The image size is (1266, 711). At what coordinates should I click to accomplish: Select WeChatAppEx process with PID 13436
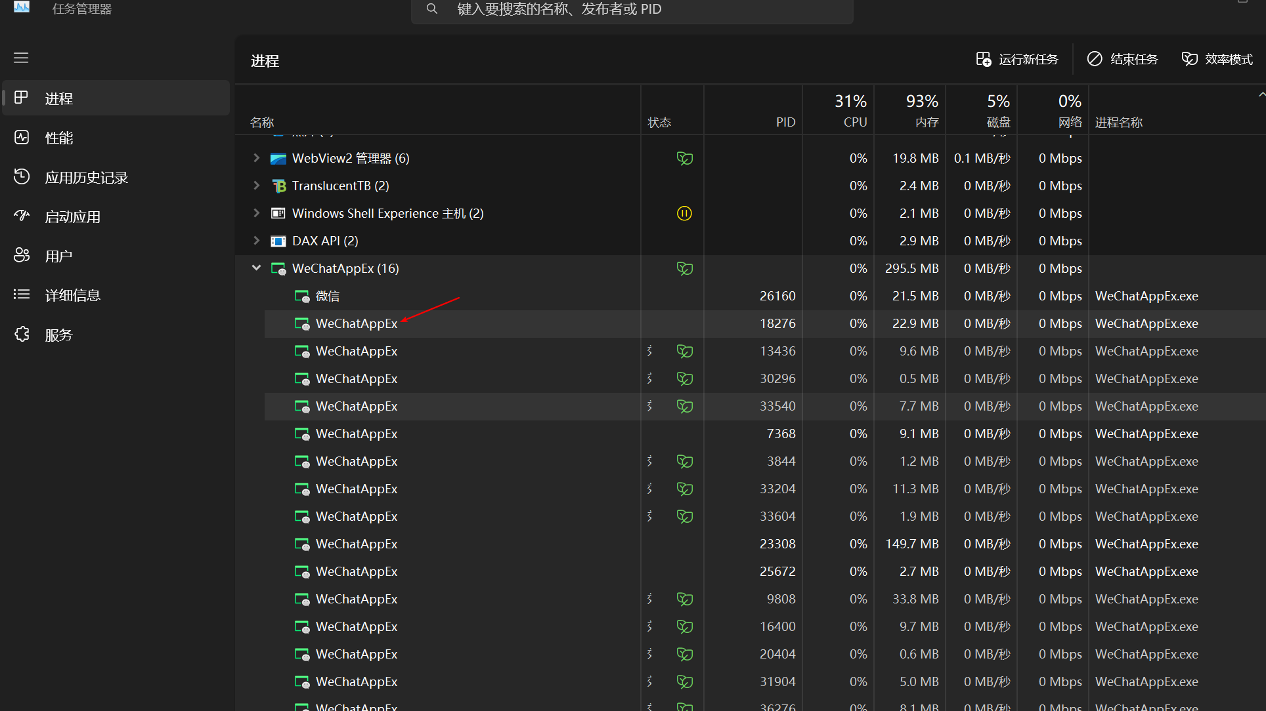765,352
